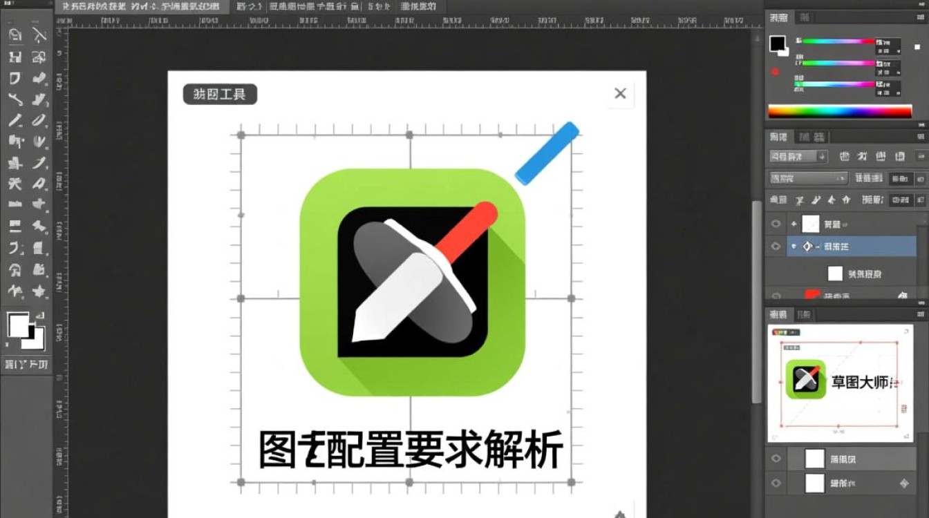Switch to the second tab in the navigator panel
The image size is (929, 518).
point(803,315)
